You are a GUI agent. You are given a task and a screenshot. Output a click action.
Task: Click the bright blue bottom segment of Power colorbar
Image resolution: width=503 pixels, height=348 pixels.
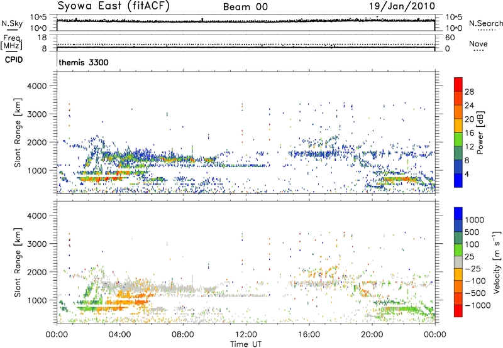458,180
